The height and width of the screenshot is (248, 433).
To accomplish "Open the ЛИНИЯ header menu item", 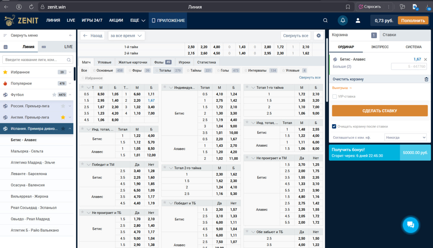I will (53, 21).
